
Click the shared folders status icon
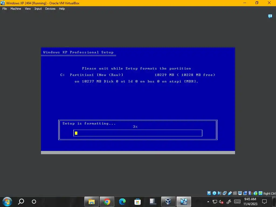point(235,193)
